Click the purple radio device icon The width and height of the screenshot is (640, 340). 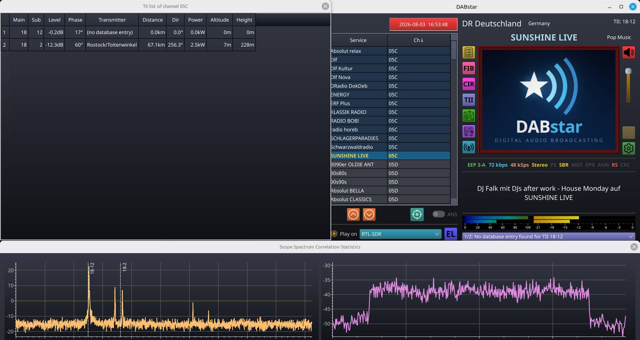(x=469, y=132)
